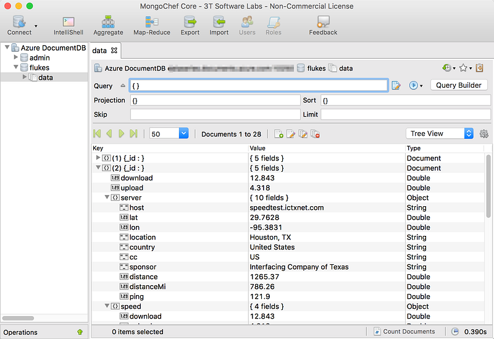Open the page size 50 dropdown

[183, 133]
